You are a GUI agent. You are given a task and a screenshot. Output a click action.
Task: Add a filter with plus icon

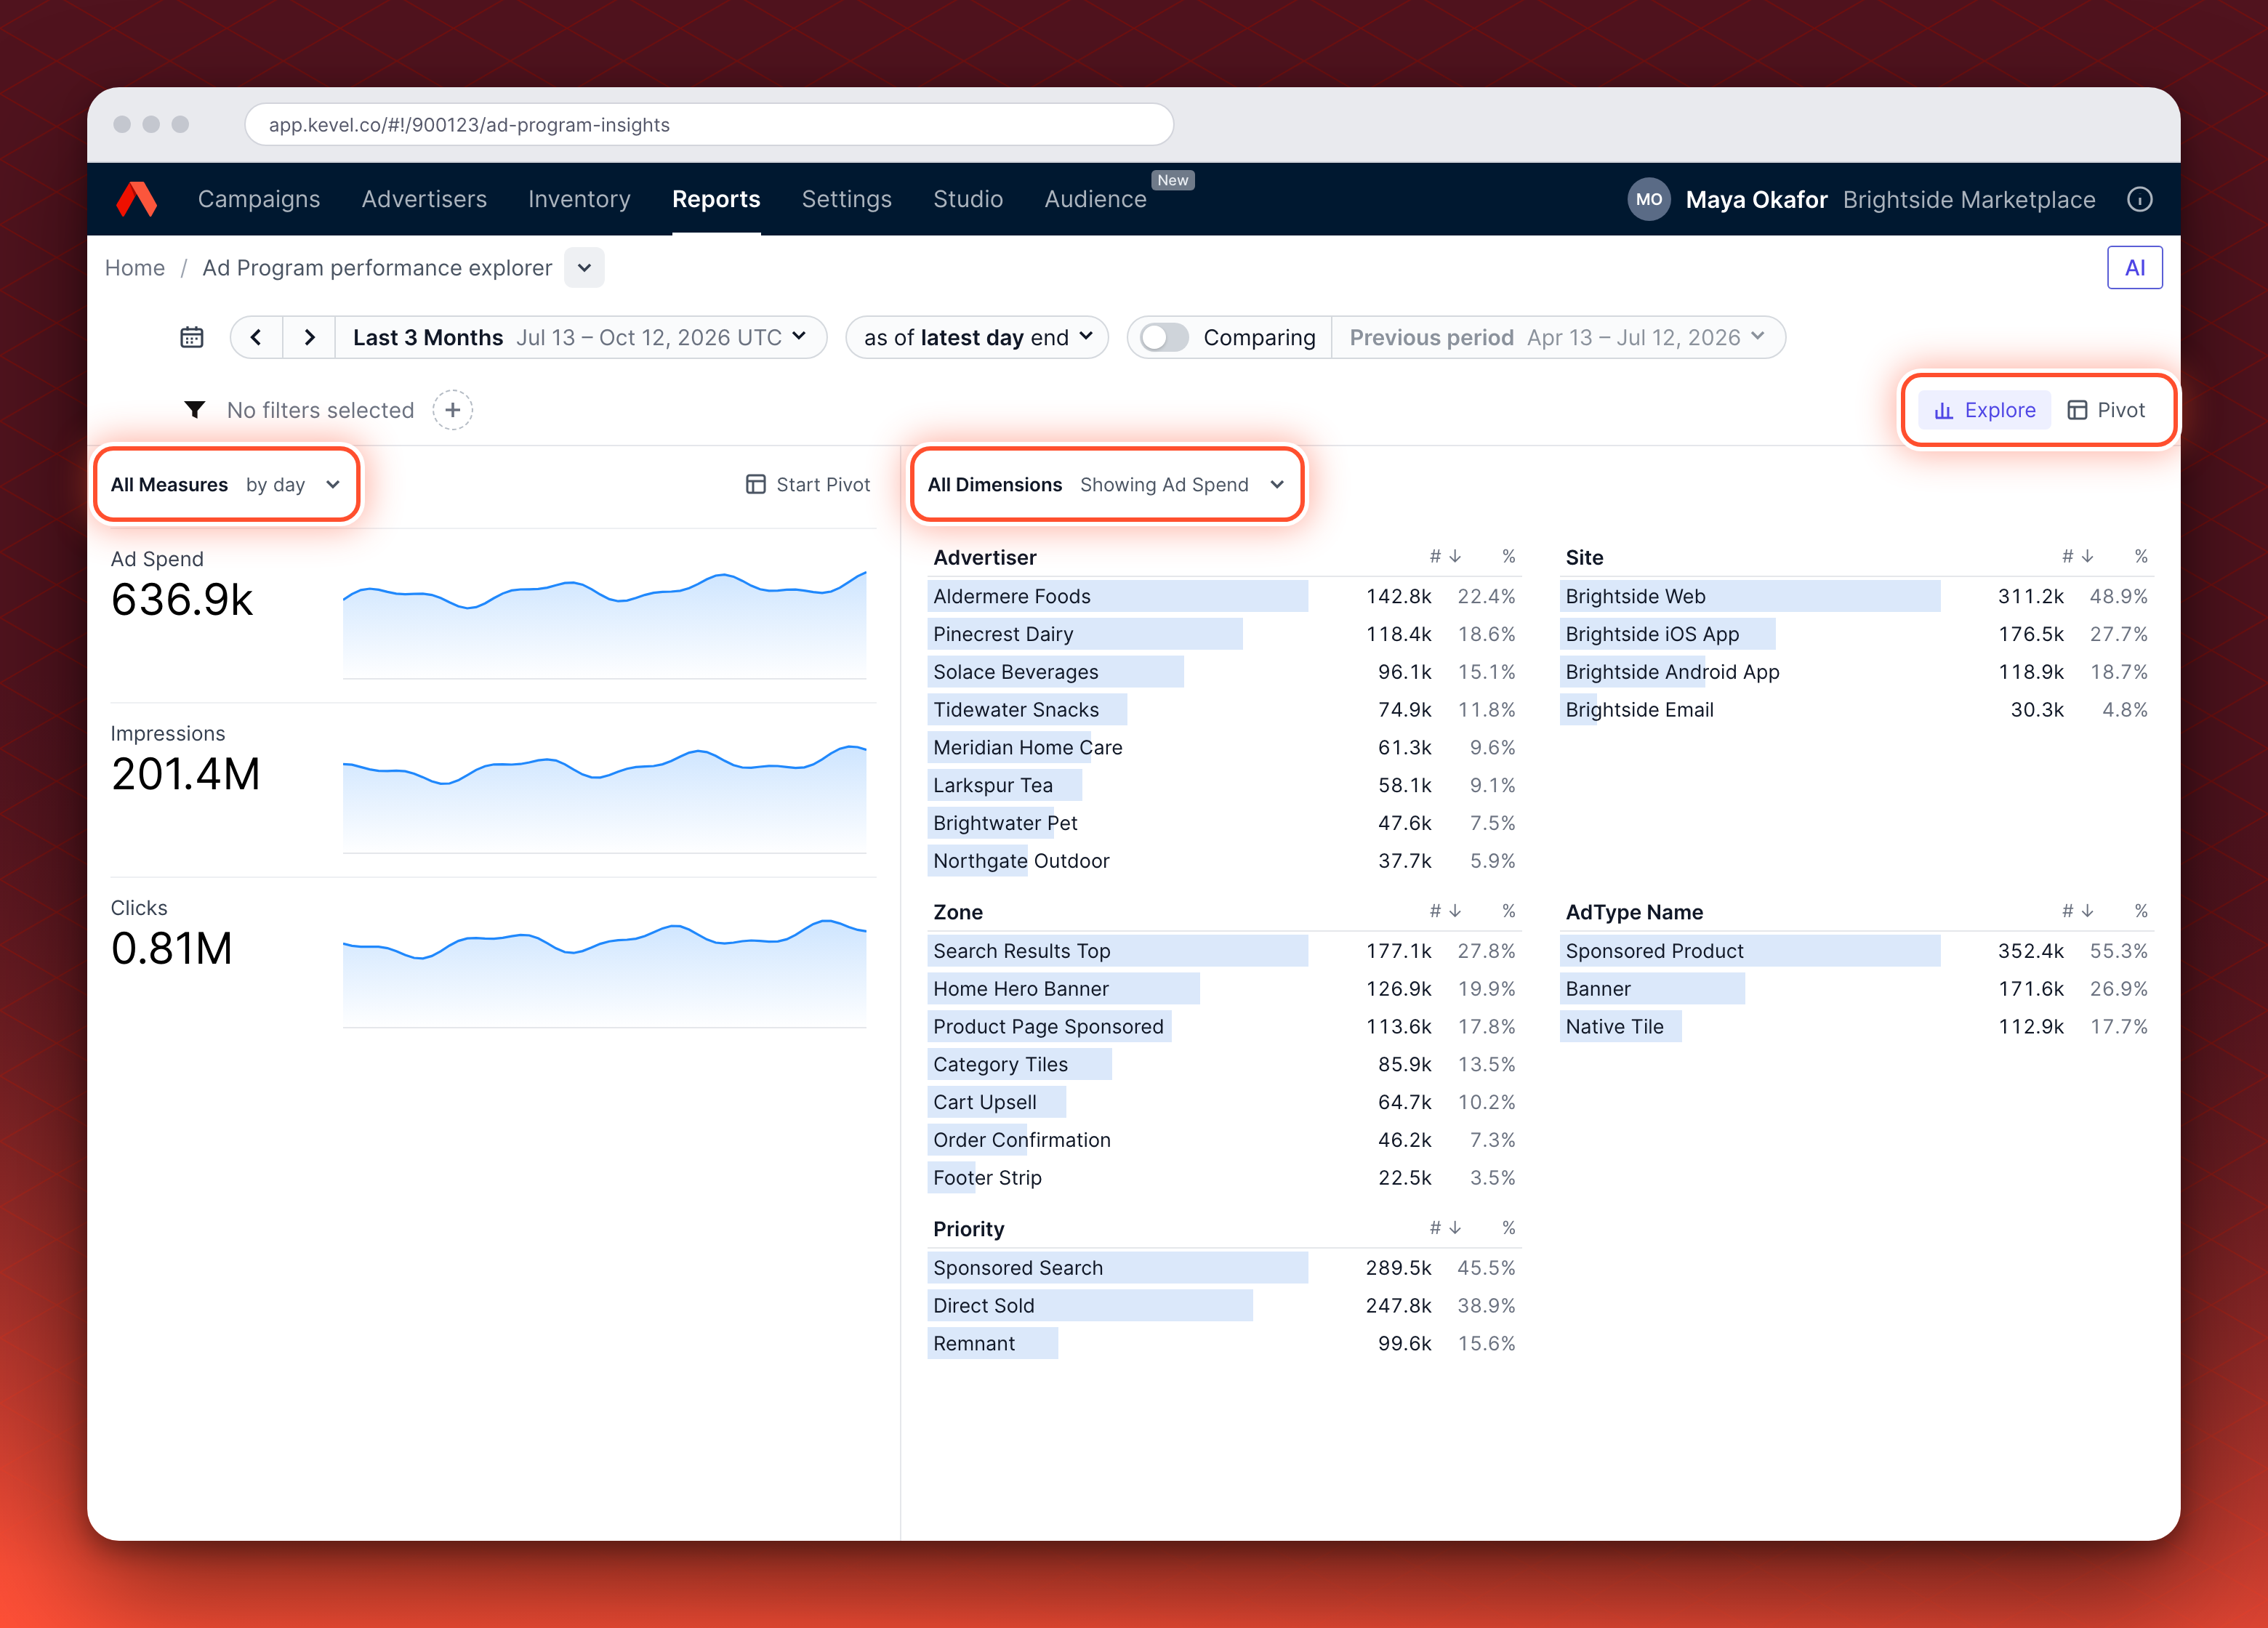tap(452, 410)
